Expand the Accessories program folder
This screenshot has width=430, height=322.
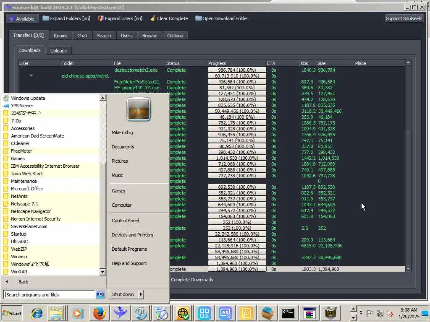click(23, 128)
